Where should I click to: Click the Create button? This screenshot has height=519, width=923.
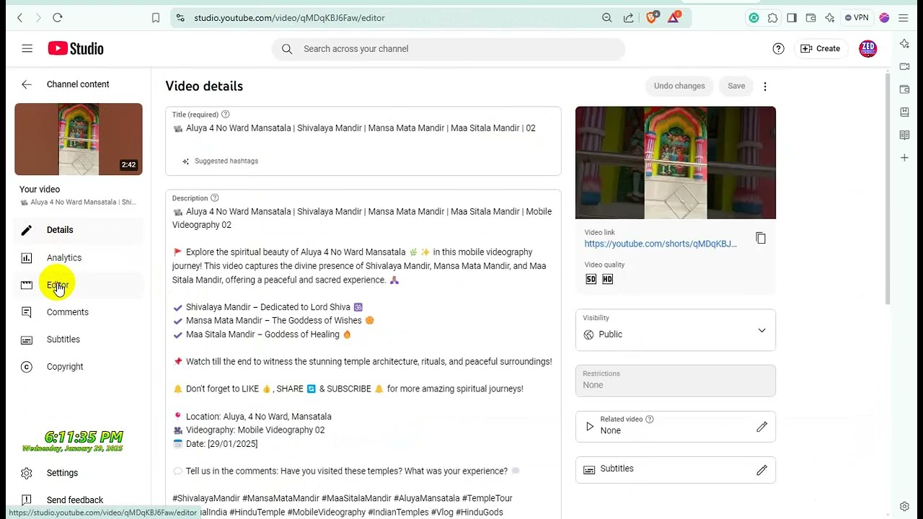coord(821,48)
